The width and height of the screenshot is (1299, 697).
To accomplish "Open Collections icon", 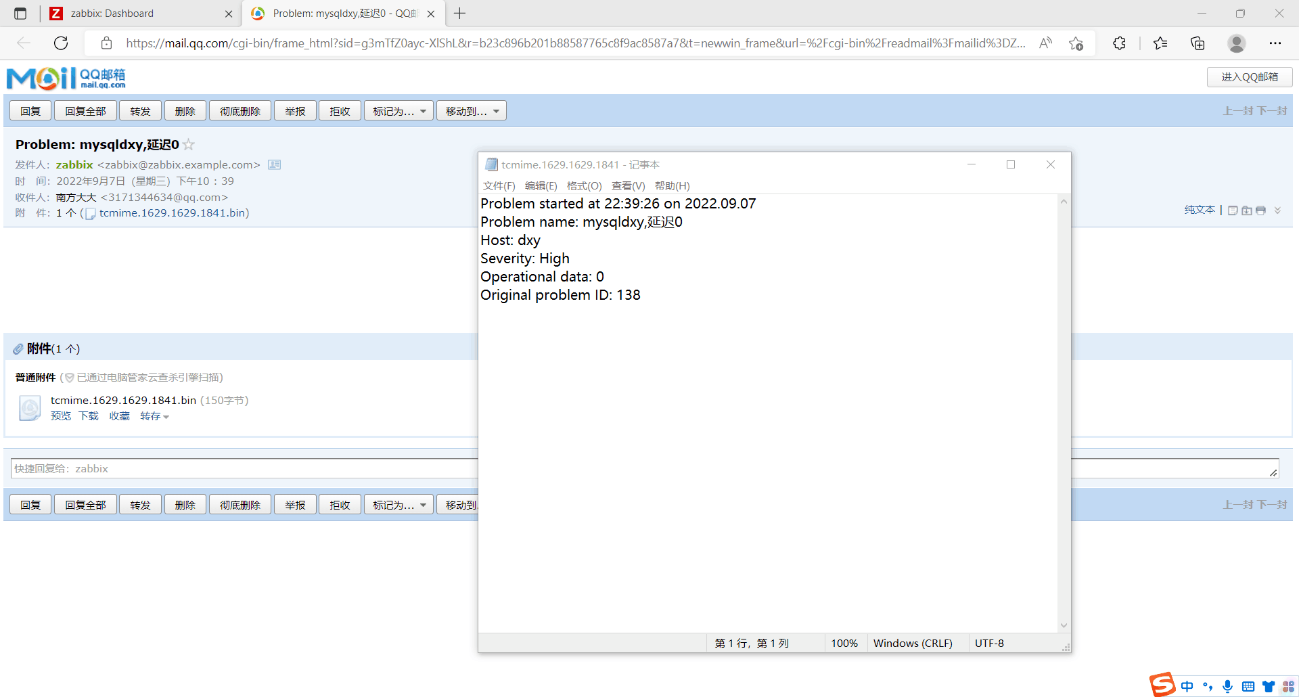I will 1198,43.
